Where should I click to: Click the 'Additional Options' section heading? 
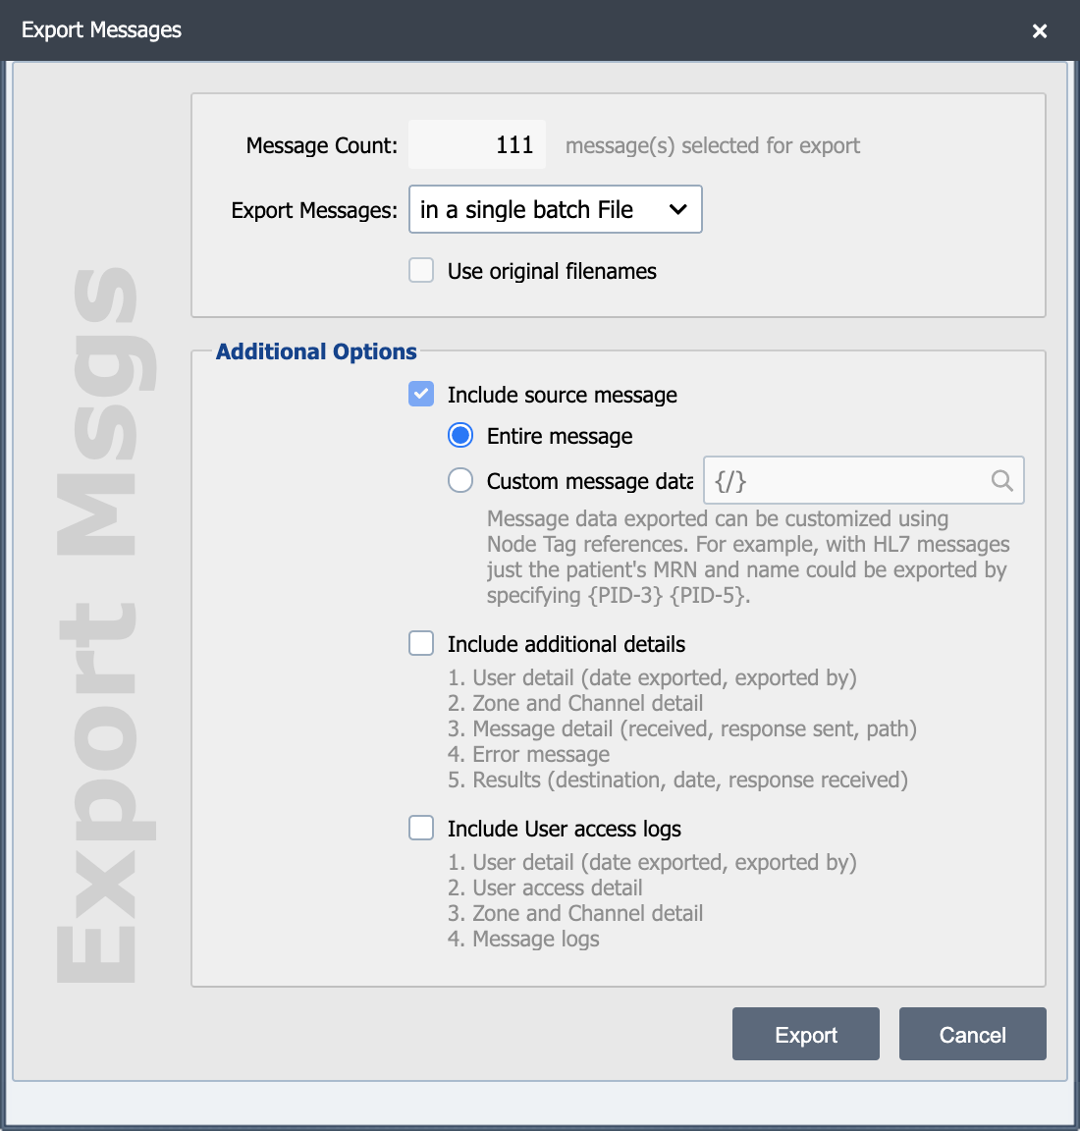tap(316, 351)
